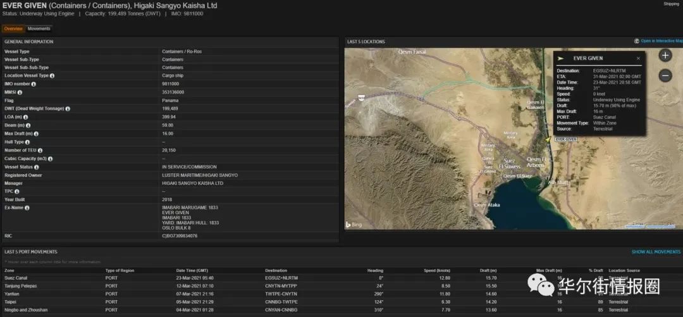Viewport: 683px width, 317px height.
Task: Click destination CNYTN-MYTPP cell
Action: (x=281, y=286)
